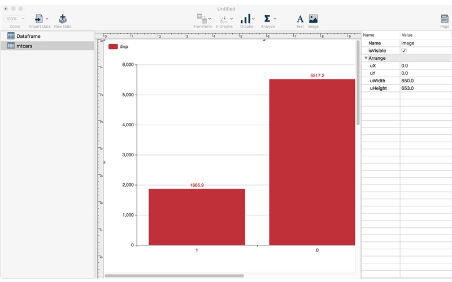Click the 3,000 y-axis label
Screen dimensions: 452x282
(x=128, y=155)
